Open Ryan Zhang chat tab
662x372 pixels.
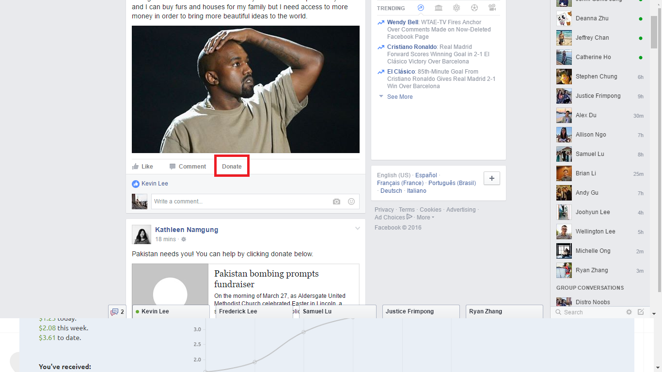pos(504,311)
